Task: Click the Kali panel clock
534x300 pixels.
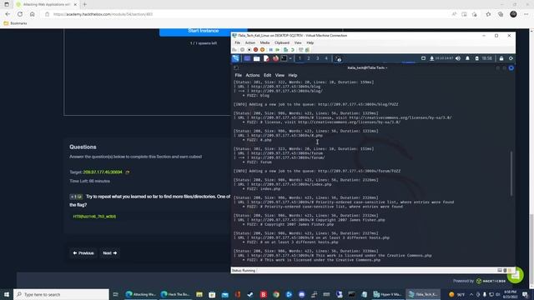Action: pos(487,58)
